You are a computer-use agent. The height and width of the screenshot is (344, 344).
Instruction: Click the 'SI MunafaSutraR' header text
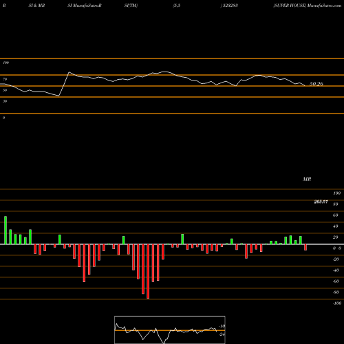tap(85, 6)
